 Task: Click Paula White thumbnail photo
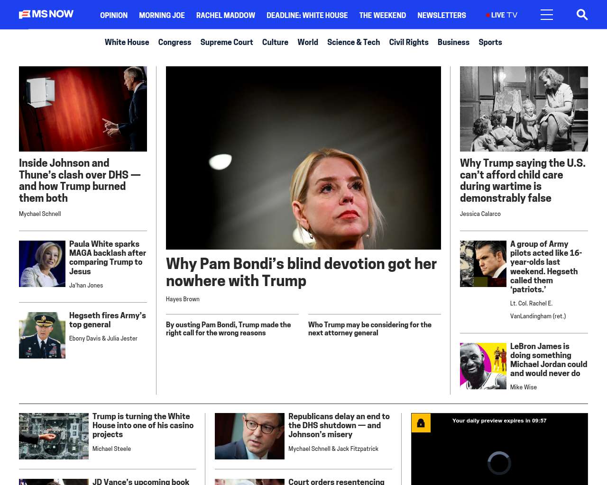point(42,264)
